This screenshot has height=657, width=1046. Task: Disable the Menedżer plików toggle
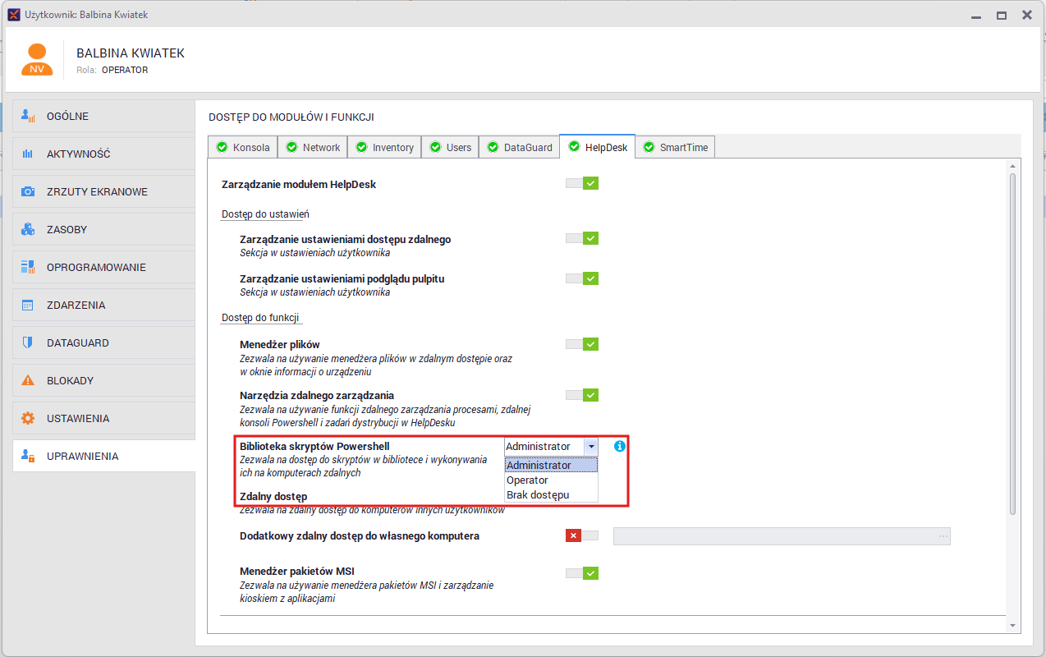582,344
